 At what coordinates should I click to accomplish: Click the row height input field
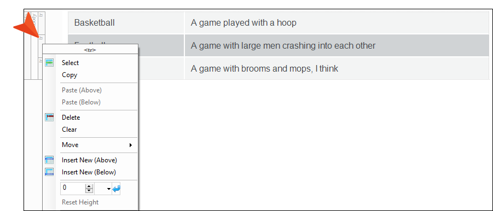(x=73, y=189)
